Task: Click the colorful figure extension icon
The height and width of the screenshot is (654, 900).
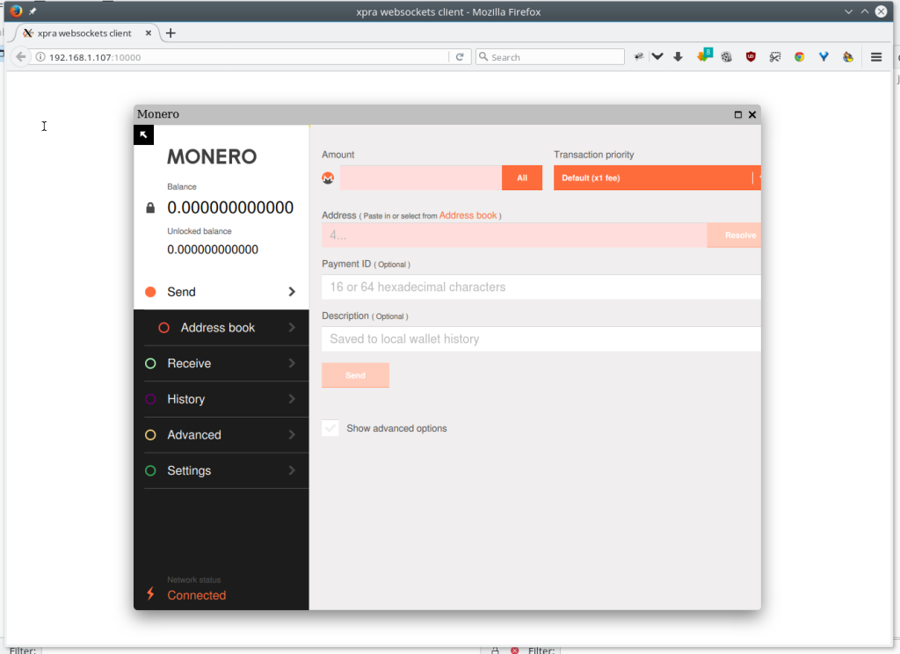Action: coord(848,57)
